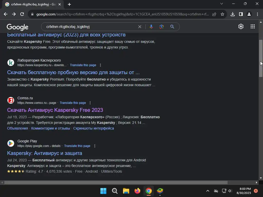Bookmark this page with star icon

point(222,14)
